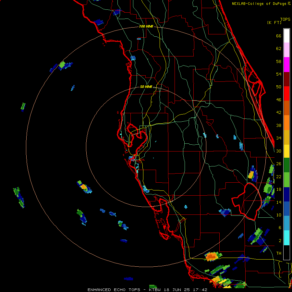Click the TH legend label
This screenshot has width=292, height=292.
pyautogui.click(x=279, y=253)
